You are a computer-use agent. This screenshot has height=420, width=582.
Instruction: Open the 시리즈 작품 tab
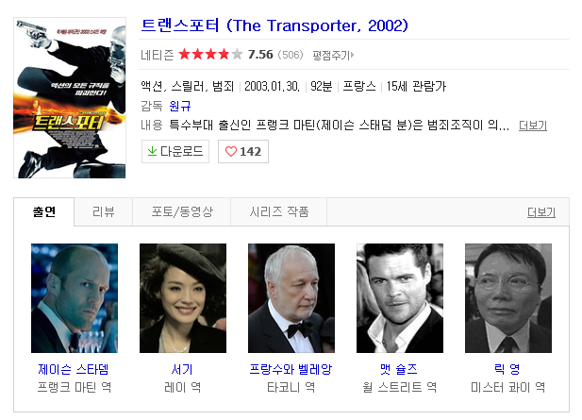click(x=279, y=211)
